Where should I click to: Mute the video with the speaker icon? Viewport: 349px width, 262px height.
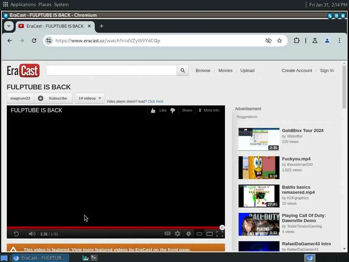pyautogui.click(x=32, y=234)
